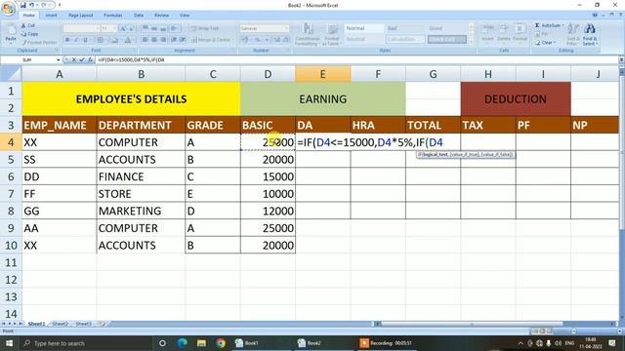The width and height of the screenshot is (625, 351).
Task: Open the Clear menu in Editing group
Action: [545, 43]
